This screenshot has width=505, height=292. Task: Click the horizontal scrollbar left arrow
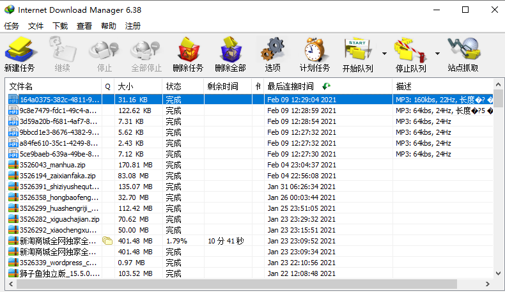11,284
